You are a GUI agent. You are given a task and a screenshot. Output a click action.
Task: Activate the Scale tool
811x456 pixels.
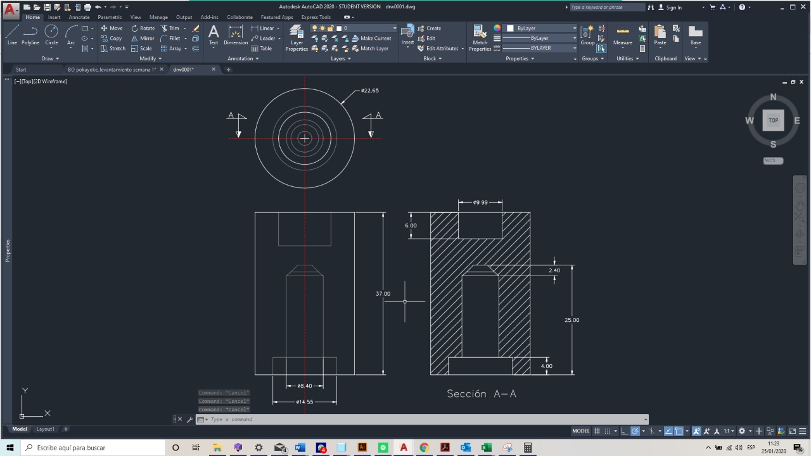coord(141,48)
